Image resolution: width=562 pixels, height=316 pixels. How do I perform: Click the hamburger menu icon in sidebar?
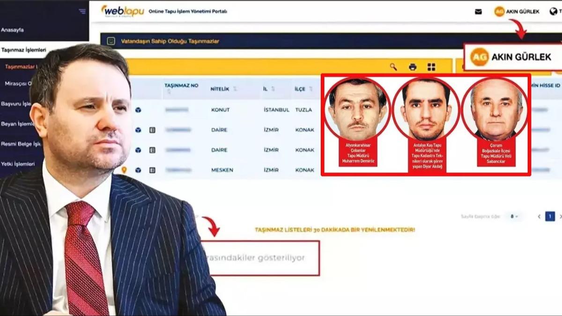point(82,11)
